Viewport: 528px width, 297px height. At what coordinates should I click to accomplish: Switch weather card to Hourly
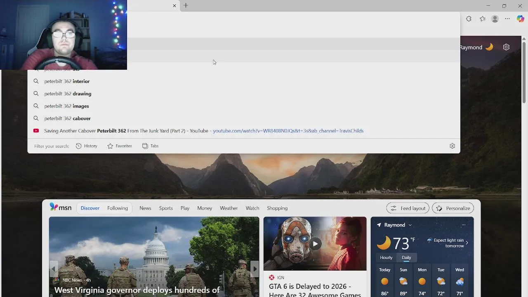click(386, 258)
